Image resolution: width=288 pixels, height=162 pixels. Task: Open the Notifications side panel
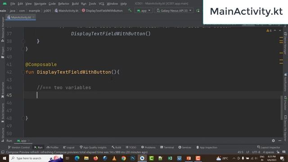(285, 82)
